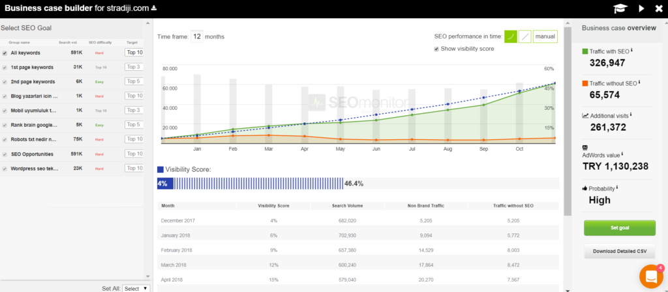Select the March 2018 table row
Viewport: 668px width, 292px height.
coord(358,265)
